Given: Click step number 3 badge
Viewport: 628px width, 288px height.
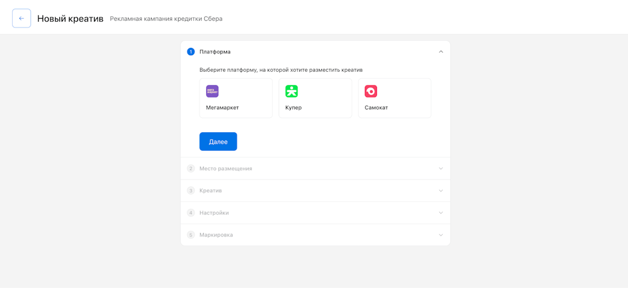Looking at the screenshot, I should tap(191, 190).
